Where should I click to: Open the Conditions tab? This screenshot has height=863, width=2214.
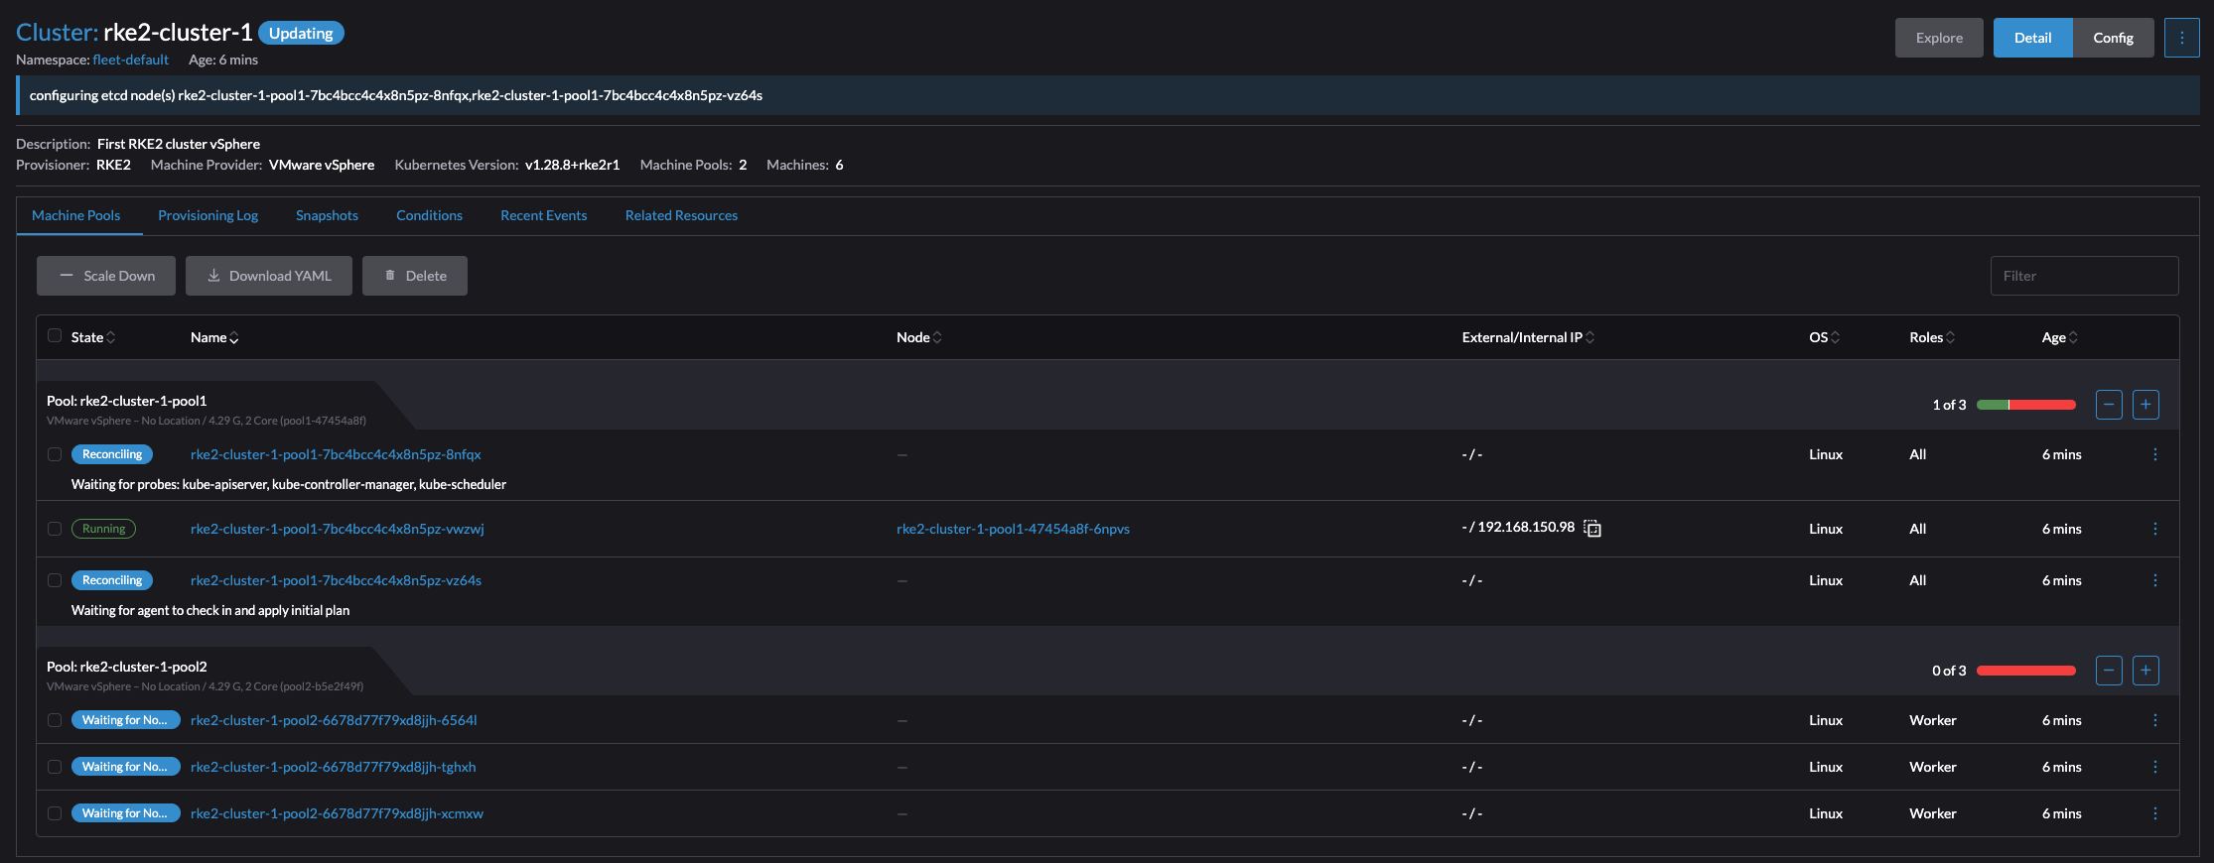(429, 215)
